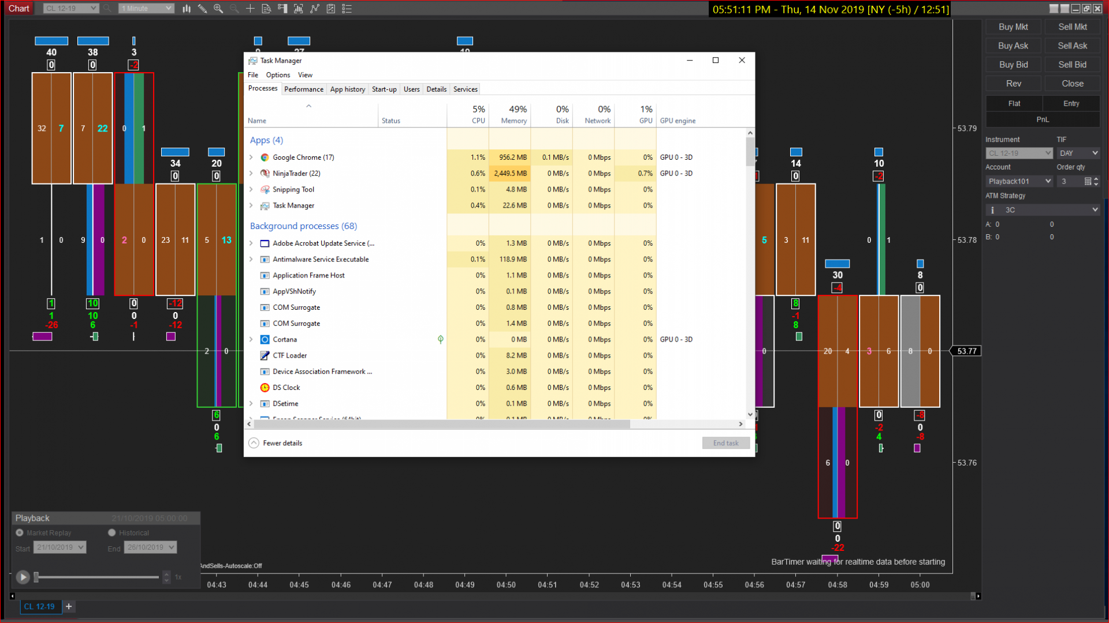This screenshot has width=1109, height=623.
Task: Add a new chart tab with plus
Action: tap(69, 606)
